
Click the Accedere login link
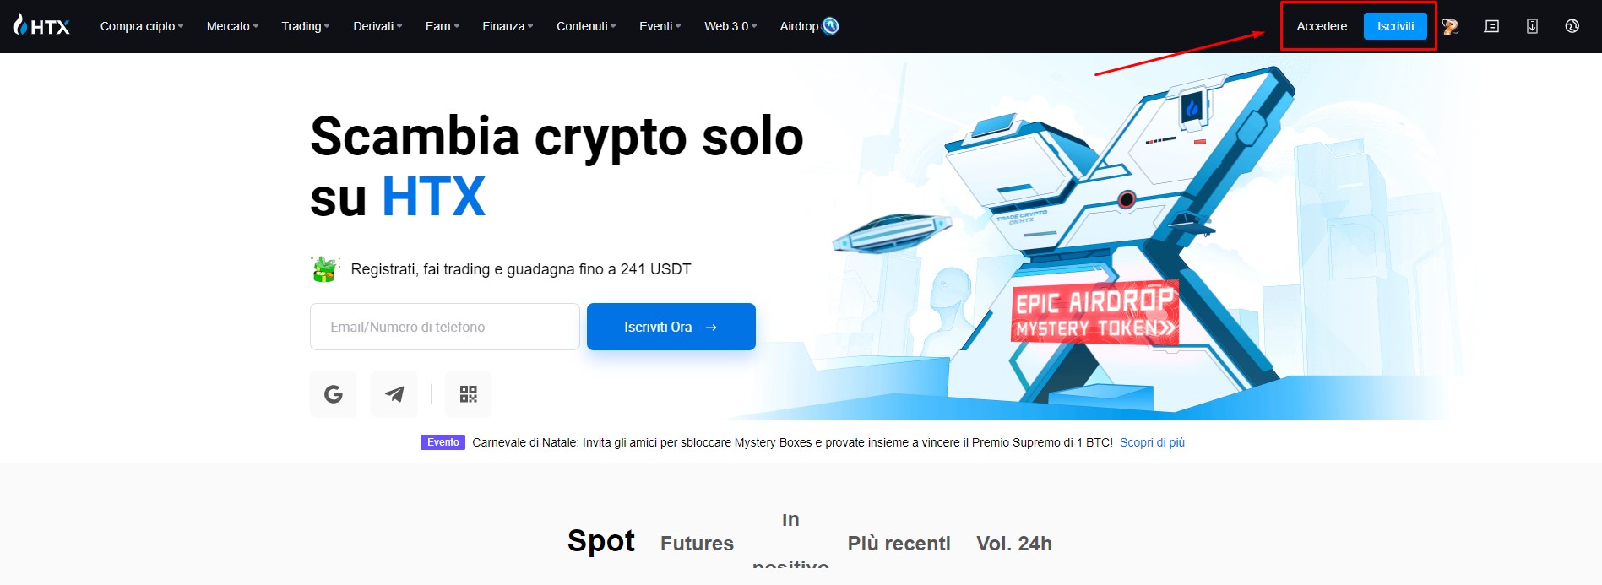pos(1322,26)
